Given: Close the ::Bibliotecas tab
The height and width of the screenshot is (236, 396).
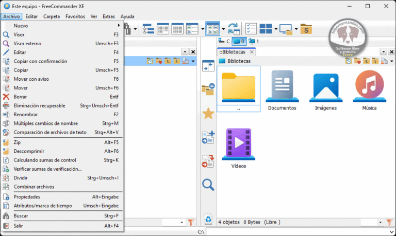Looking at the screenshot, I should click(252, 52).
